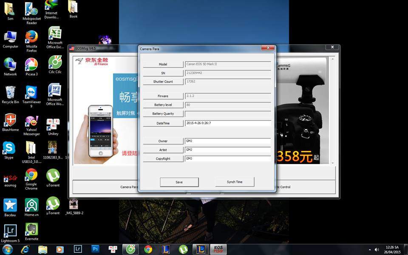408x255 pixels.
Task: Open the Internet Download Manager shortcut
Action: coord(51,10)
